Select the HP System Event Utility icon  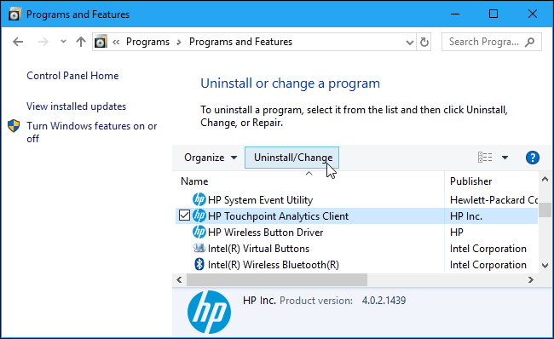(199, 199)
